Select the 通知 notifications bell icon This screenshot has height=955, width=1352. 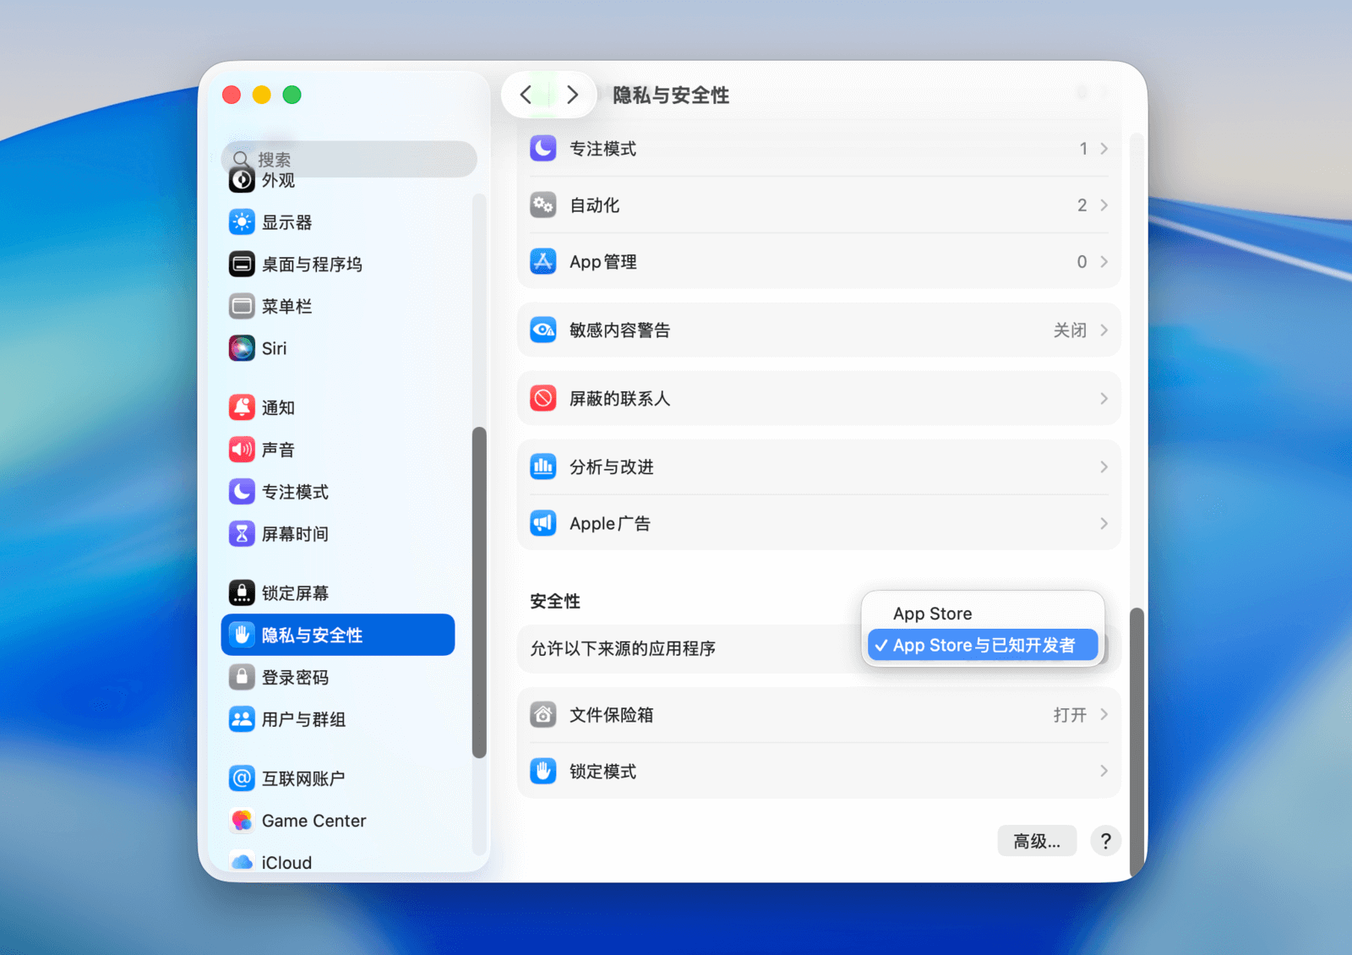pyautogui.click(x=242, y=407)
